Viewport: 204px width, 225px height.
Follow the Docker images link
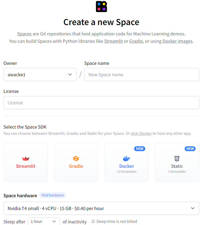point(177,41)
